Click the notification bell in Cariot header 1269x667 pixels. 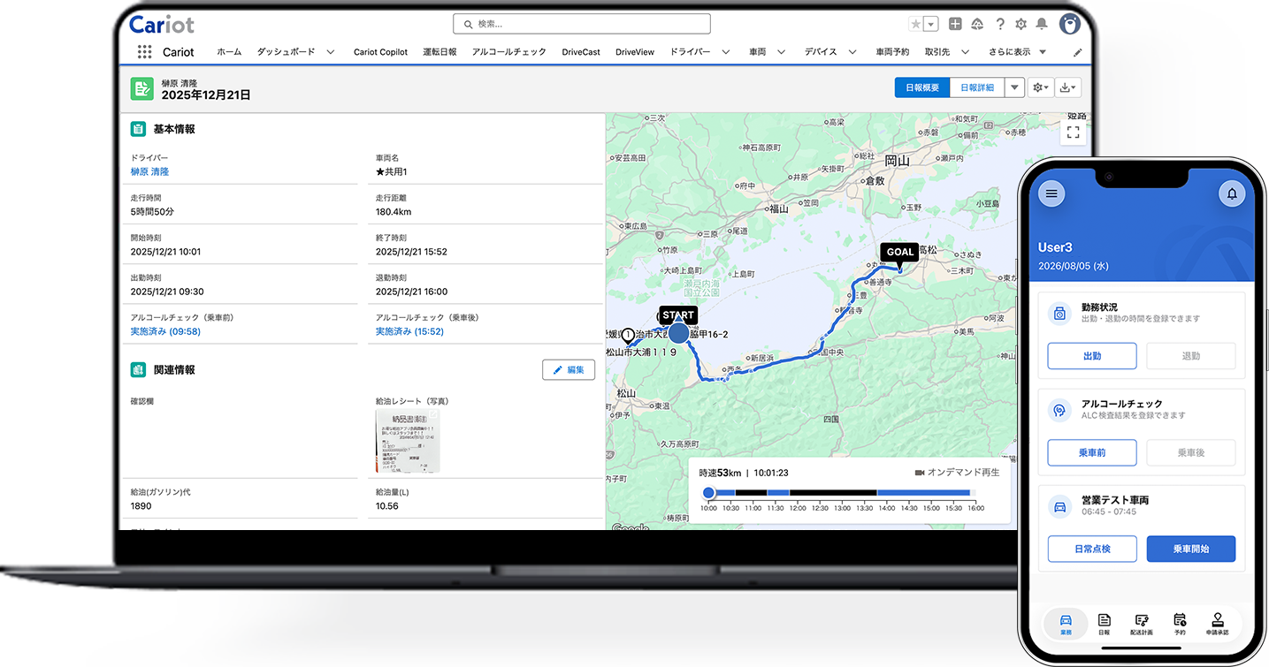point(1042,25)
